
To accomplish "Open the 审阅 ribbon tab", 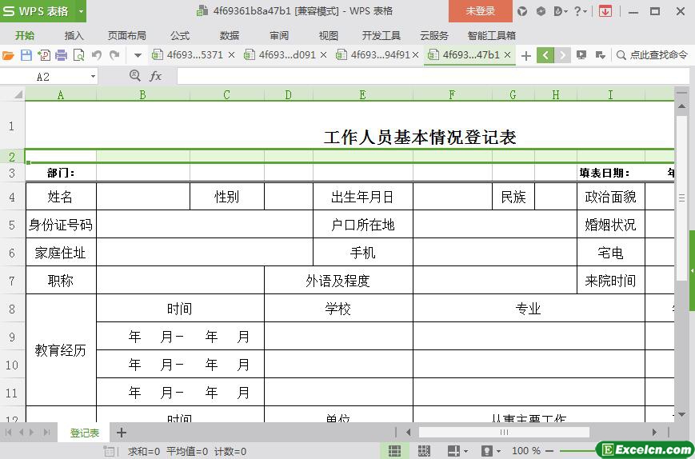I will pyautogui.click(x=279, y=35).
